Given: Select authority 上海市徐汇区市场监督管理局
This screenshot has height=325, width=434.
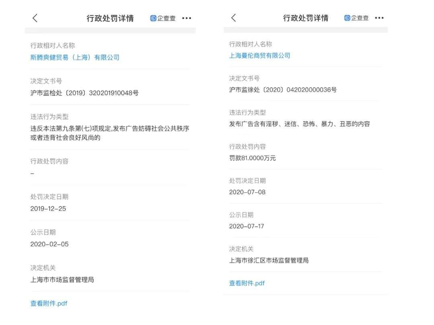Looking at the screenshot, I should (x=269, y=261).
